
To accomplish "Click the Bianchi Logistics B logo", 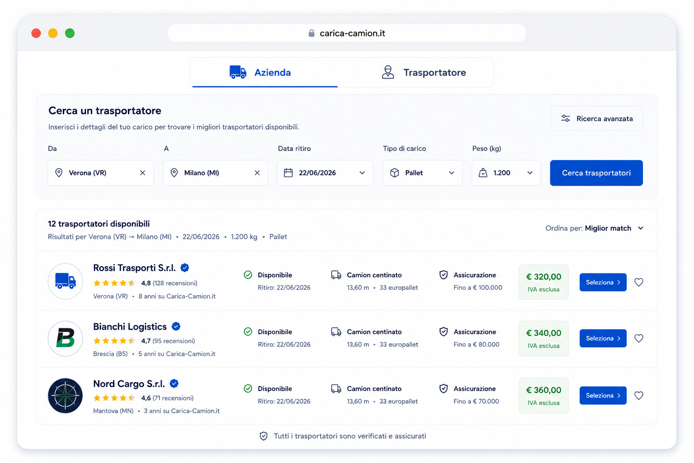I will (66, 339).
